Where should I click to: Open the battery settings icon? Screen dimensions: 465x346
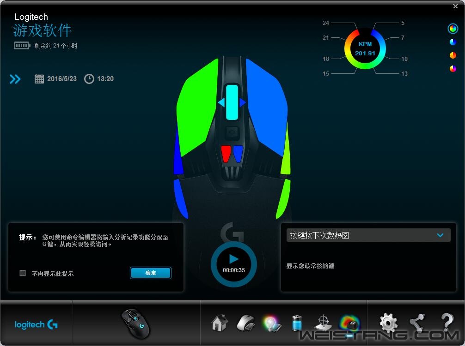click(x=297, y=323)
